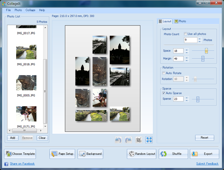Click the Margin value field
This screenshot has height=170, width=224.
coord(178,59)
